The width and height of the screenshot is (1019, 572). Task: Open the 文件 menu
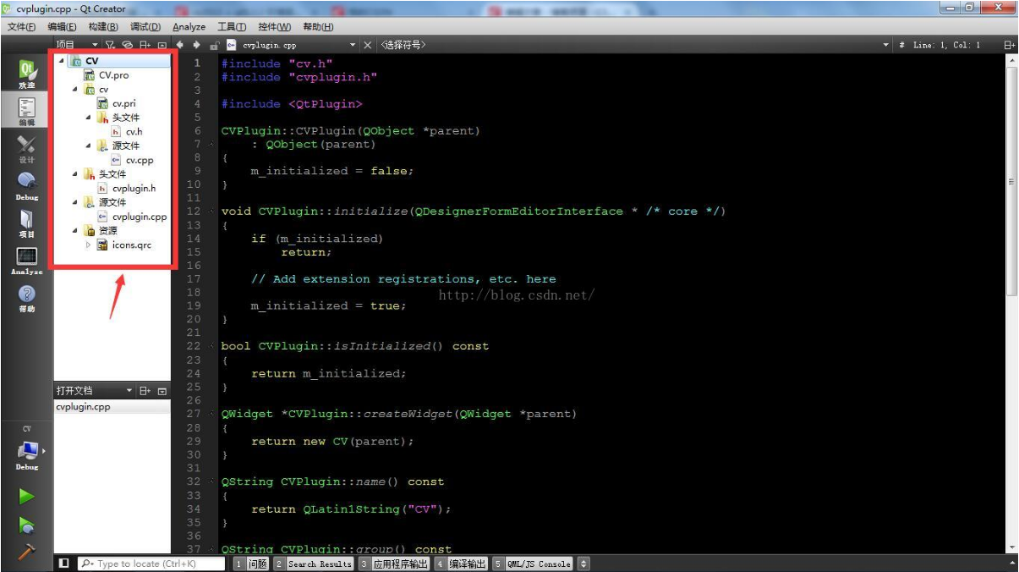click(x=21, y=27)
